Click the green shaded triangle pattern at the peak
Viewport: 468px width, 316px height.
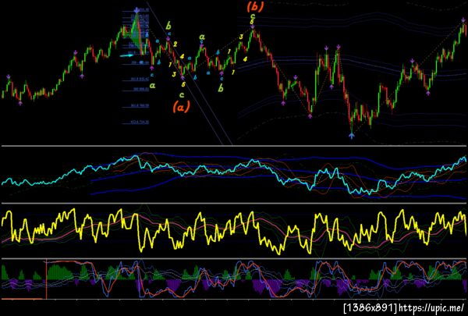coord(136,33)
